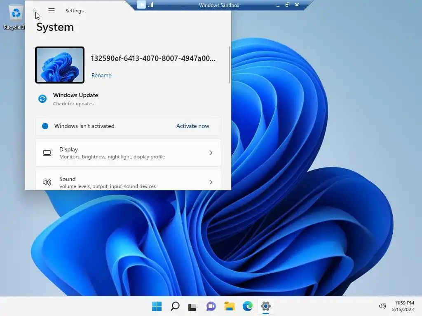Click the PC wallpaper thumbnail

[x=60, y=65]
